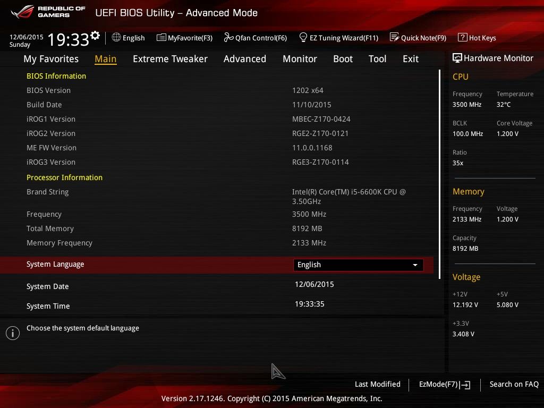Image resolution: width=544 pixels, height=408 pixels.
Task: Click the main panel vertical scrollbar
Action: [x=439, y=174]
